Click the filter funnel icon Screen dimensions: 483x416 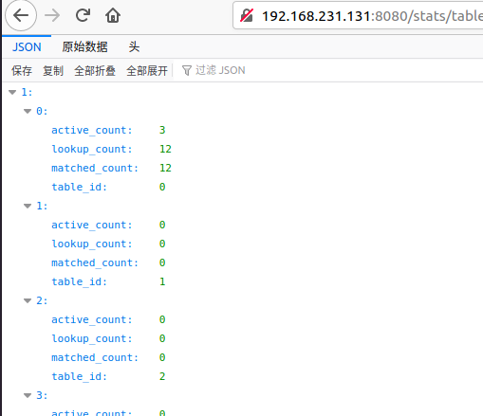187,70
